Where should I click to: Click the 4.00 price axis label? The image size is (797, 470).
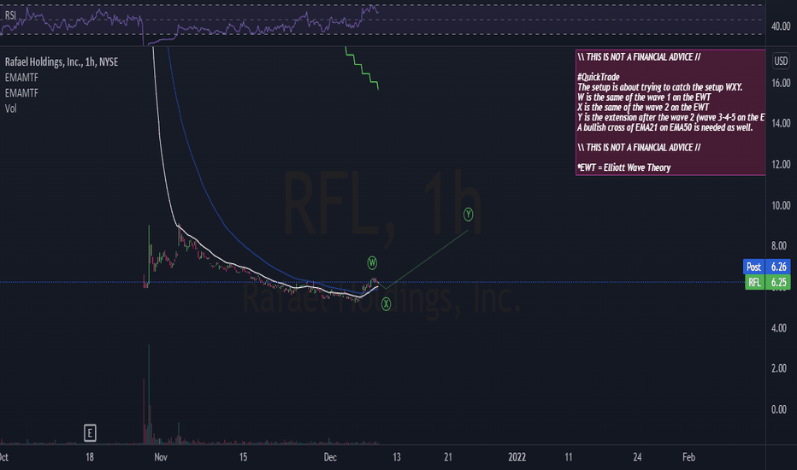click(x=779, y=328)
